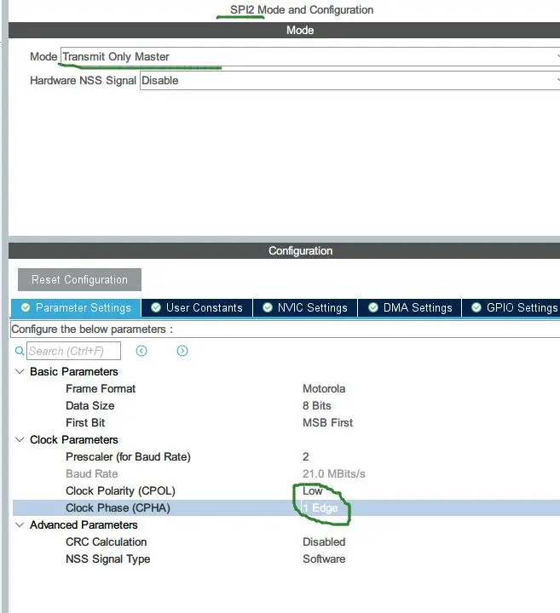Go to previous search result arrow
The width and height of the screenshot is (560, 613).
click(x=141, y=351)
